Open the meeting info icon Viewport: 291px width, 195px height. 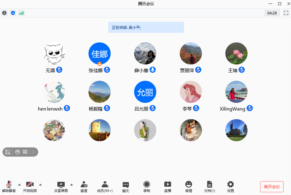[x=4, y=13]
